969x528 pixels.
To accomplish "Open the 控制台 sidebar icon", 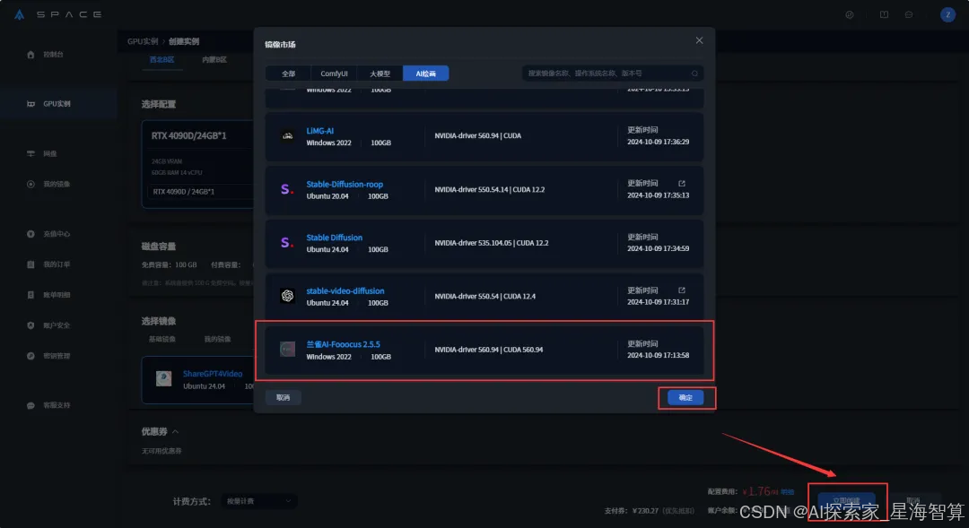I will 31,55.
